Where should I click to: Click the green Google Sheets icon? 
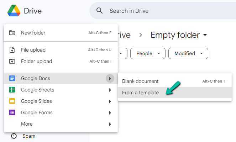pyautogui.click(x=12, y=90)
